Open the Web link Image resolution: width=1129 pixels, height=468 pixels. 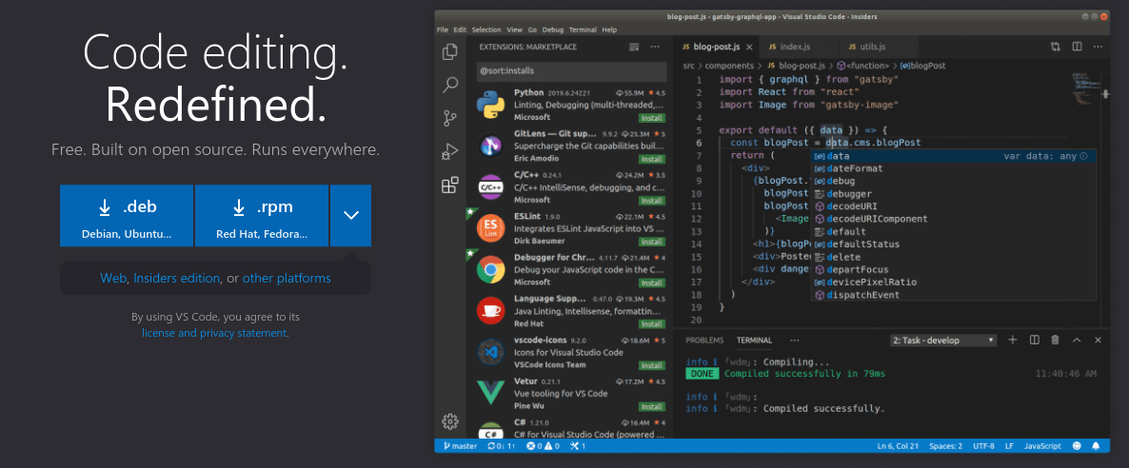tap(113, 278)
